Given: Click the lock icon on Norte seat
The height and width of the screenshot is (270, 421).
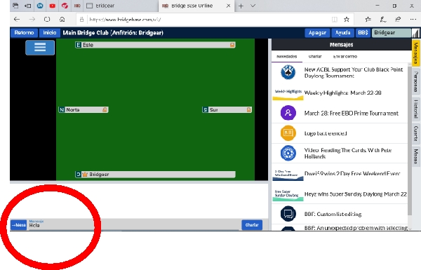Looking at the screenshot, I should pos(105,109).
